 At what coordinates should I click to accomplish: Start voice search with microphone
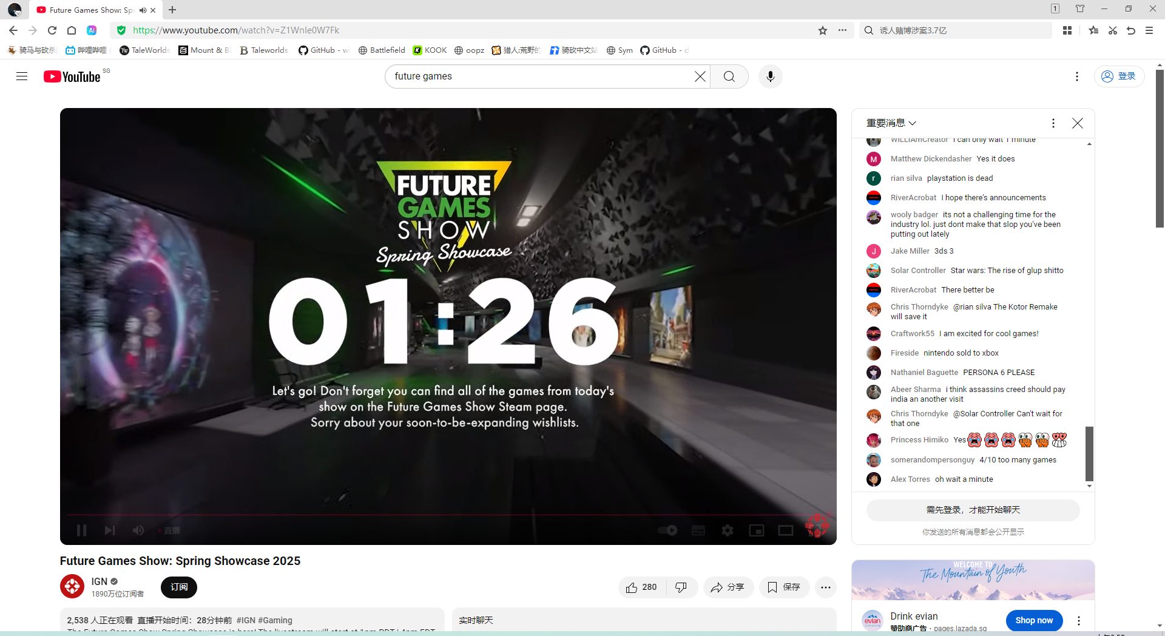[x=771, y=76]
